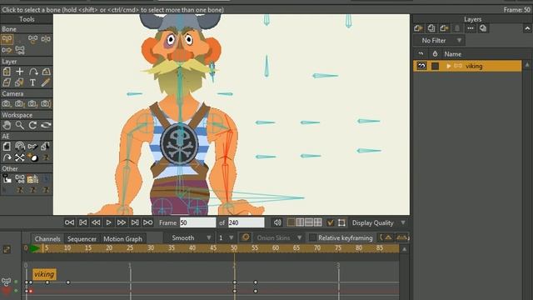
Task: Toggle the orange checkmark display option
Action: [x=330, y=222]
